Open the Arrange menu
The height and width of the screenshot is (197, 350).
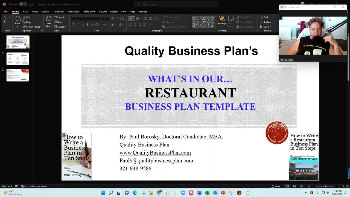(222, 21)
